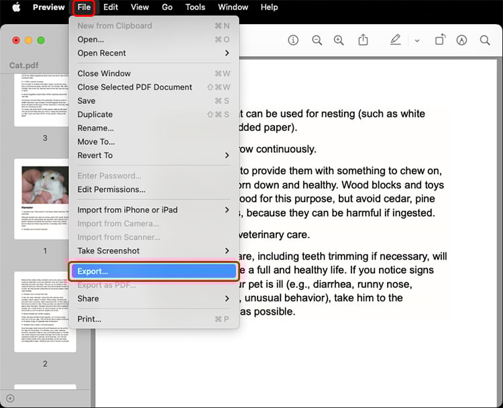The image size is (503, 408).
Task: Zoom in with the magnifier plus icon
Action: [x=339, y=40]
